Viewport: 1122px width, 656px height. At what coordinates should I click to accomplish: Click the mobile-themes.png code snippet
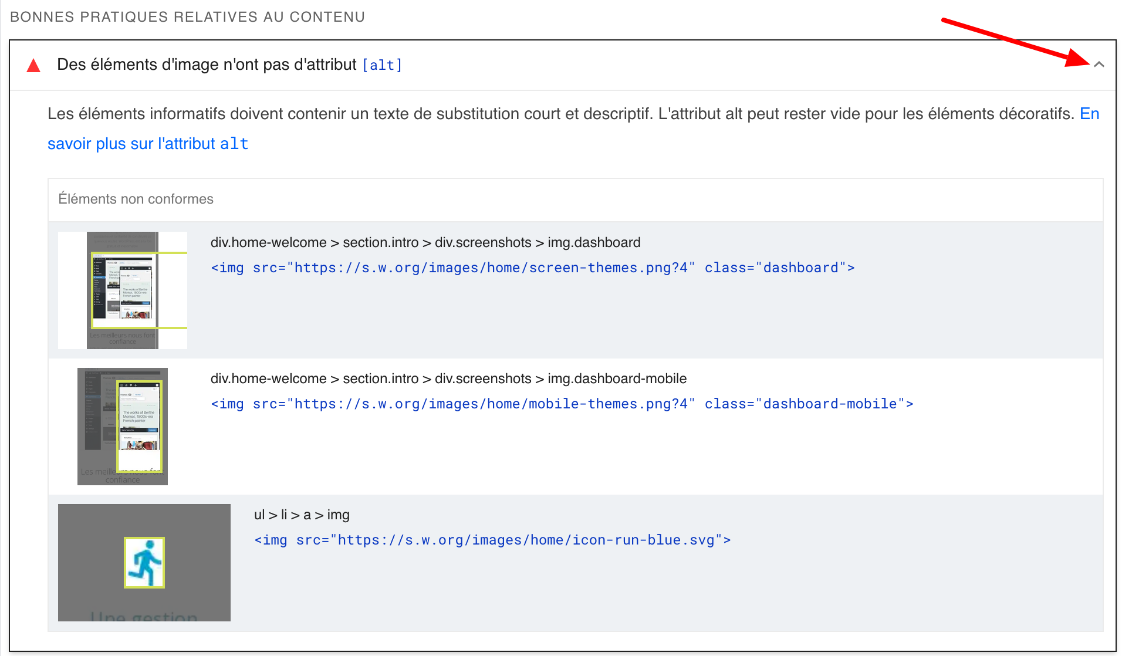pos(560,404)
